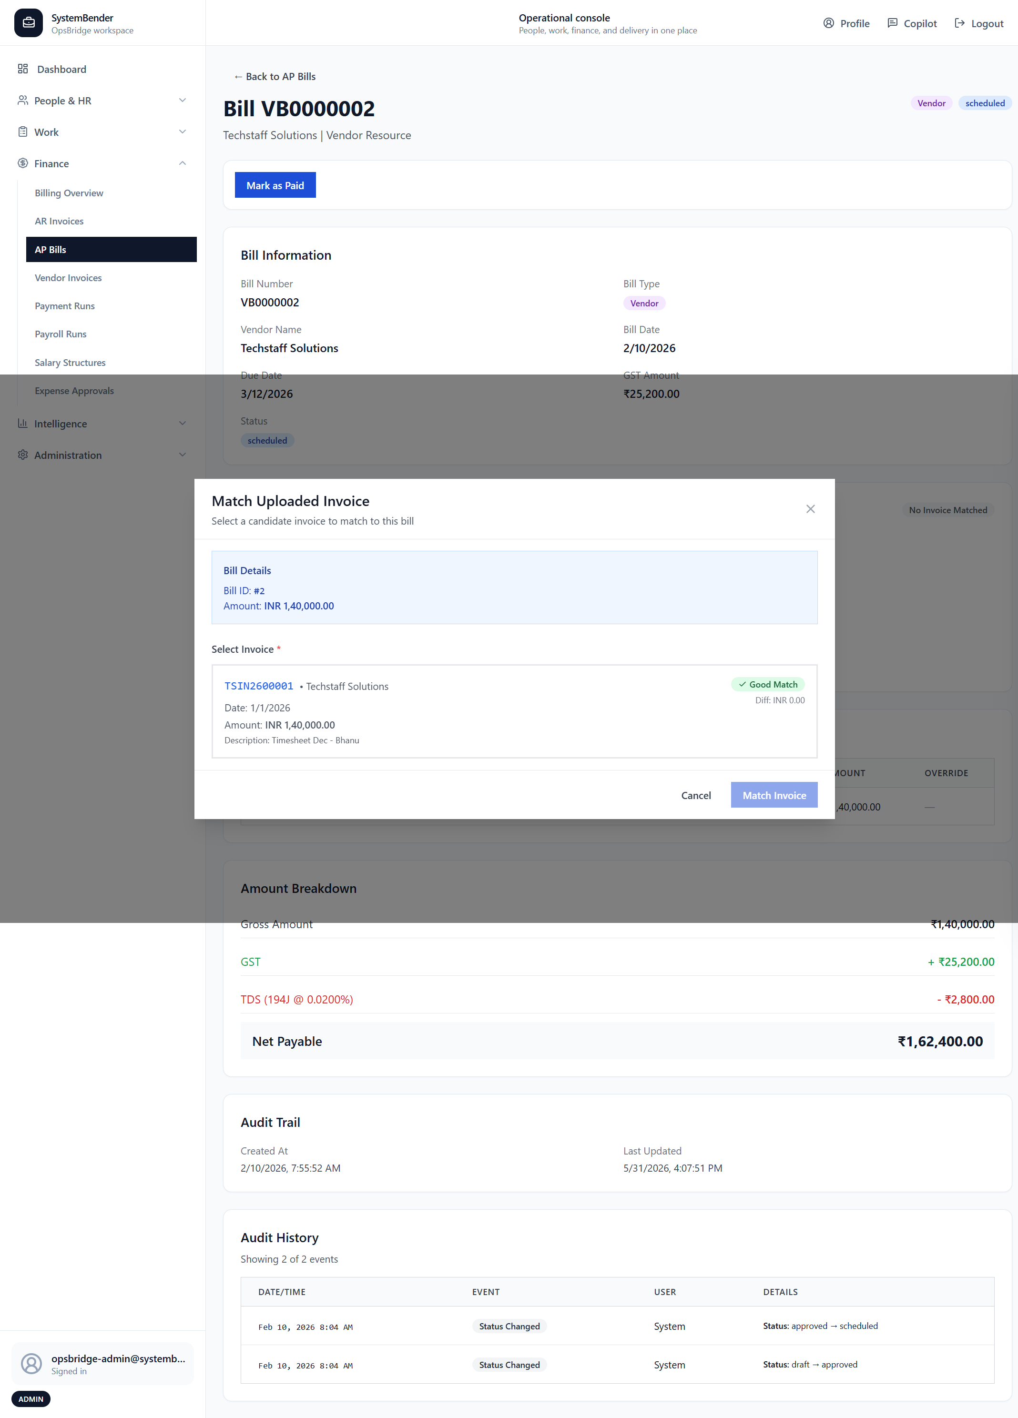Screen dimensions: 1018x1418
Task: Select AP Bills in the sidebar
Action: (x=112, y=250)
